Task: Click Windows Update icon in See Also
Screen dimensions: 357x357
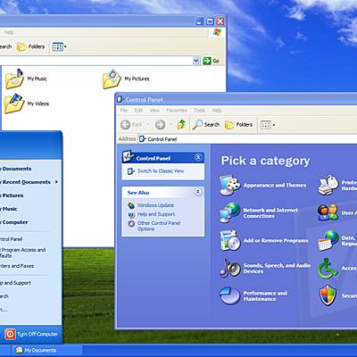Action: click(131, 205)
